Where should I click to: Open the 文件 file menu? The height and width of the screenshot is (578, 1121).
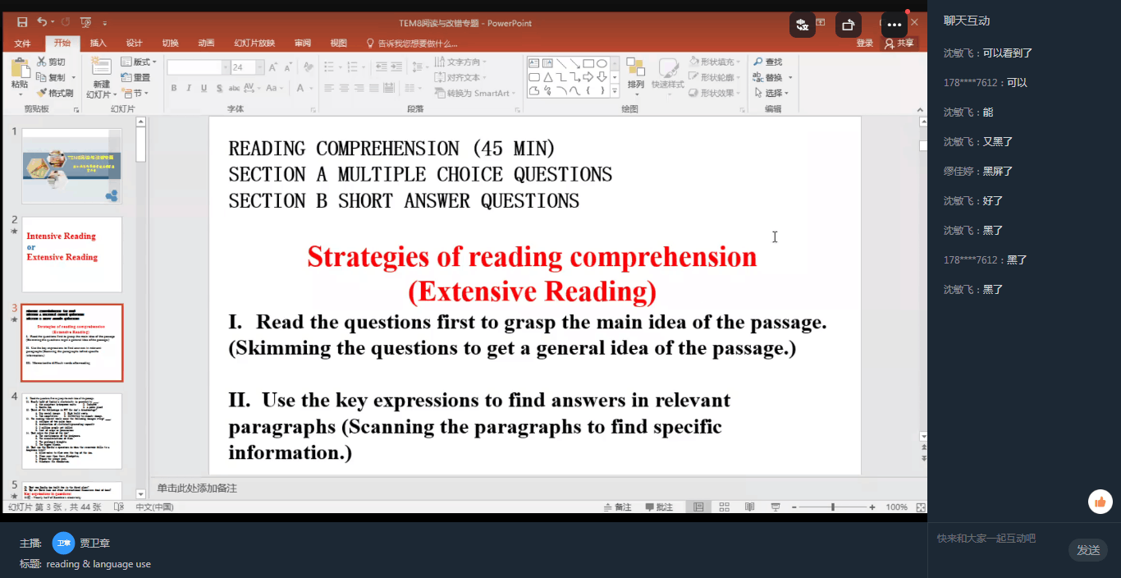[x=22, y=44]
